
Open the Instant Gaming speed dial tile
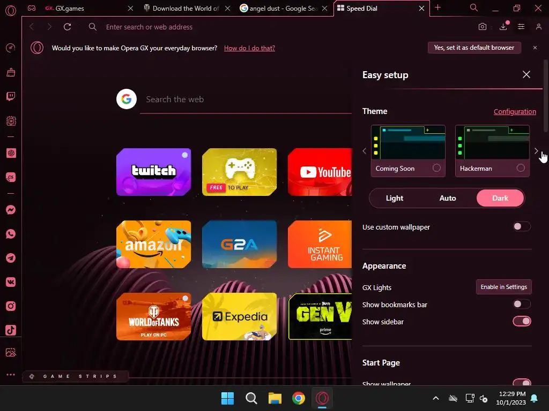point(320,244)
